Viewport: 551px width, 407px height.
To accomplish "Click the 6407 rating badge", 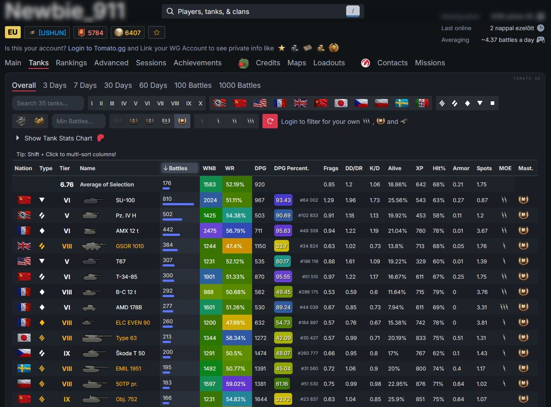I will 128,32.
